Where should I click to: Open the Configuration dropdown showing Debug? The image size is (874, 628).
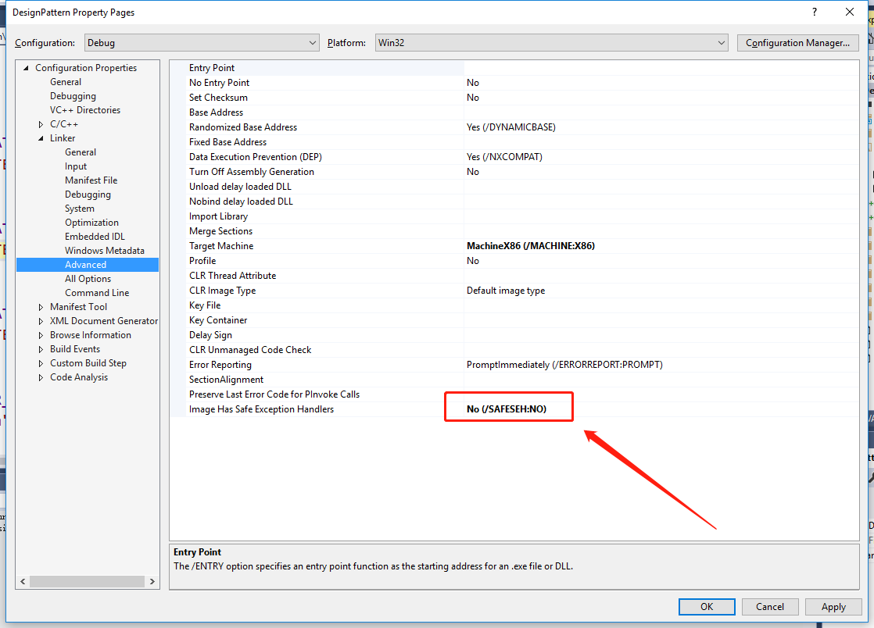[312, 42]
